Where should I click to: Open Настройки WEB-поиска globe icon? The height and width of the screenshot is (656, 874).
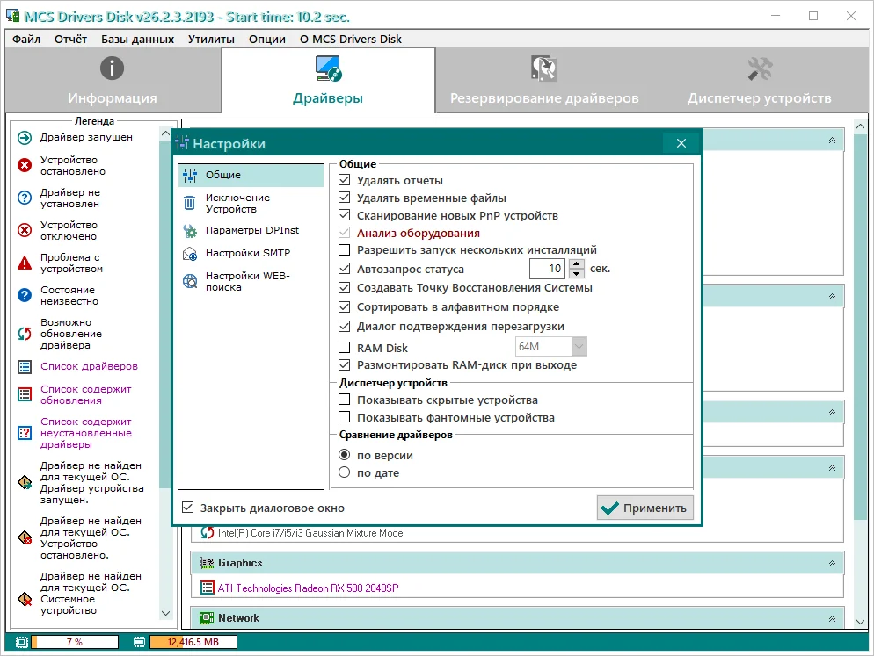point(190,282)
